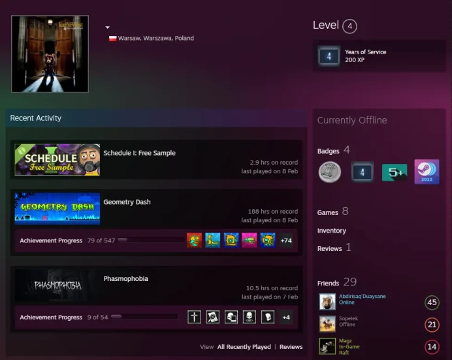Show the +4 more Phasmophobia achievements

[x=286, y=317]
